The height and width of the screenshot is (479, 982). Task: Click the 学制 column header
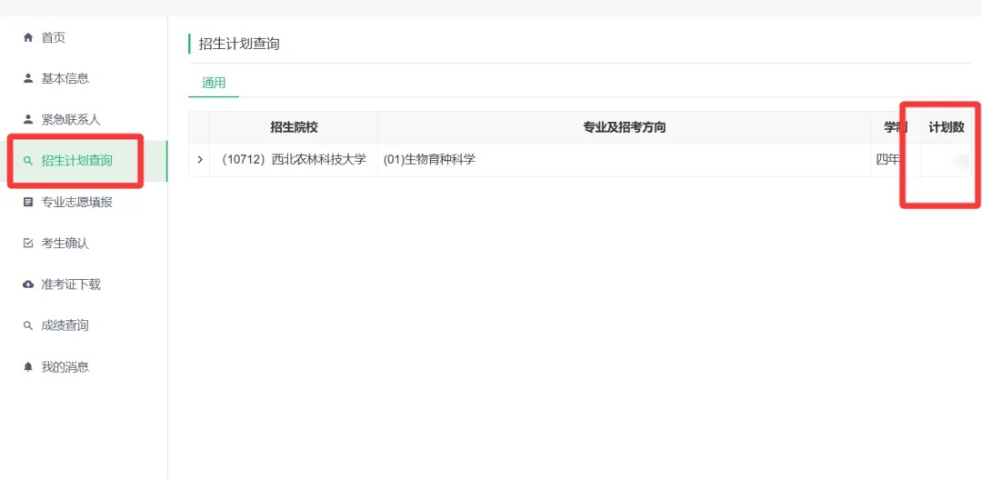click(895, 127)
